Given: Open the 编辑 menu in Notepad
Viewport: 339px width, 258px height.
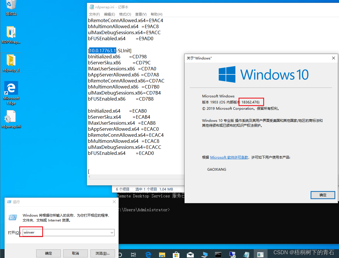Looking at the screenshot, I should (x=110, y=14).
